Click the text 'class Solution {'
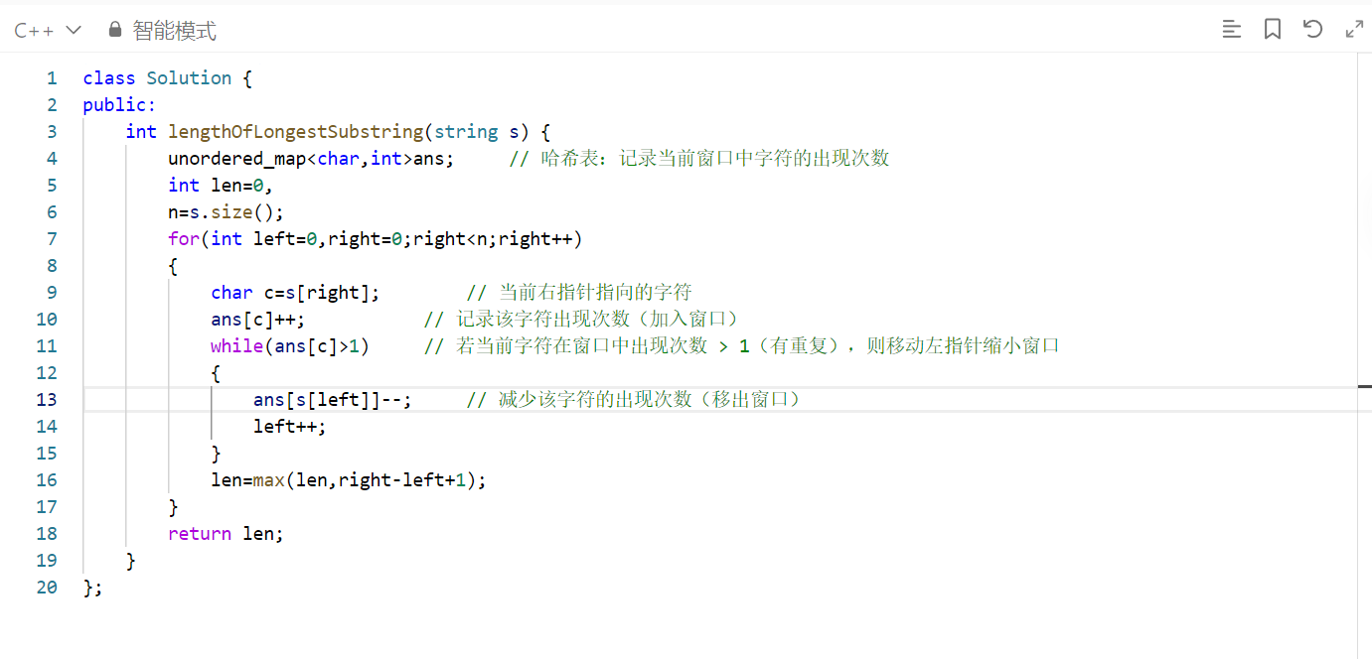 168,78
